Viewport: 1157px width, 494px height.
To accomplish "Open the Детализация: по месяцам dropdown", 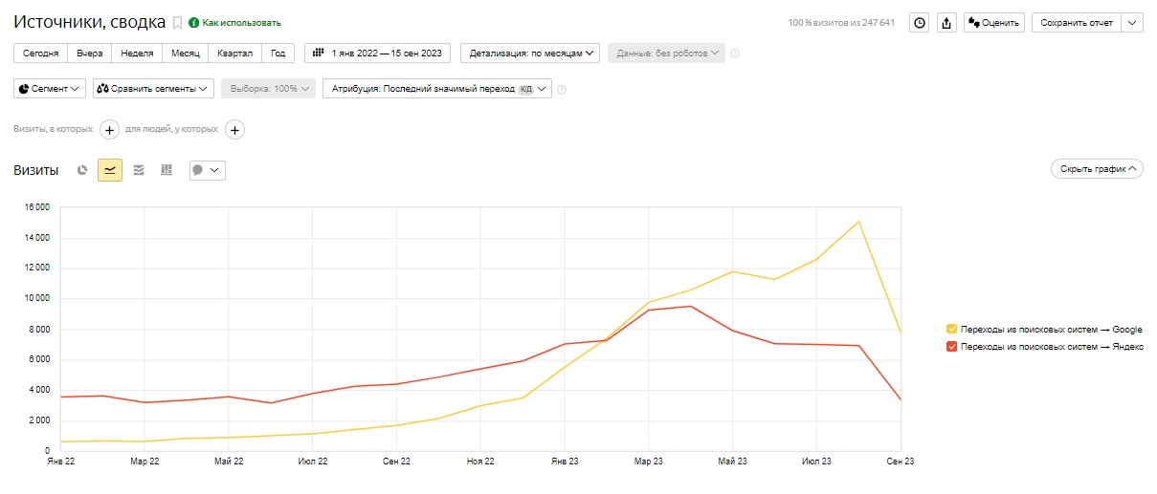I will coord(529,54).
